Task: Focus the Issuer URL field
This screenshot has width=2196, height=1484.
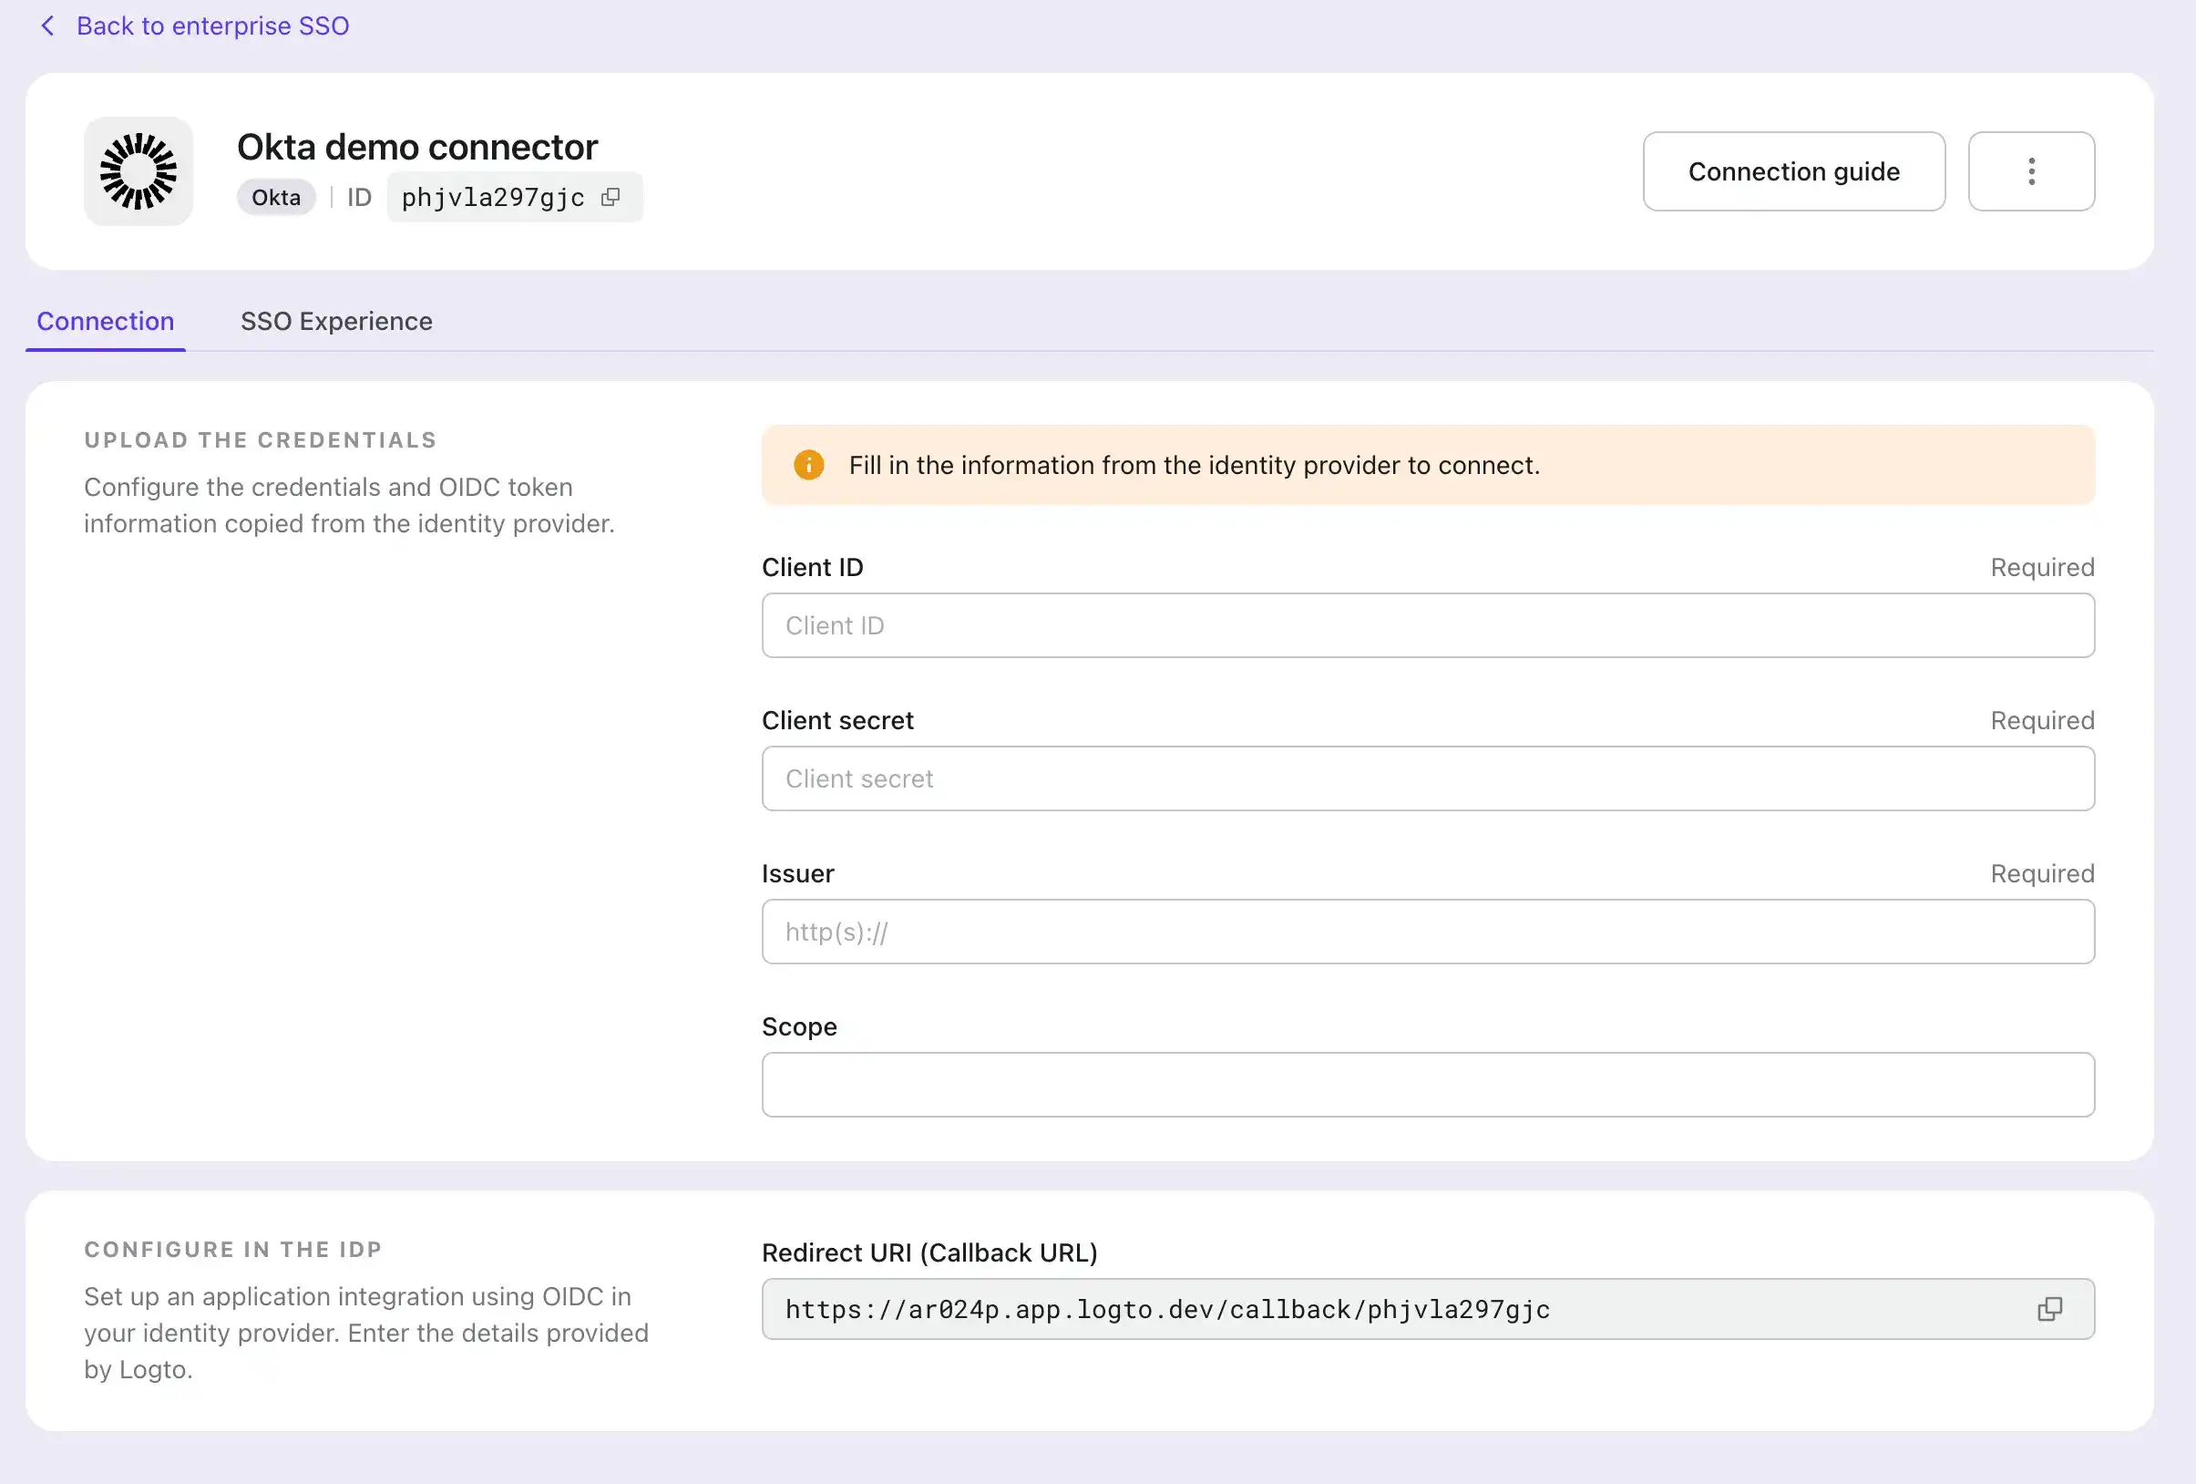Action: coord(1427,932)
